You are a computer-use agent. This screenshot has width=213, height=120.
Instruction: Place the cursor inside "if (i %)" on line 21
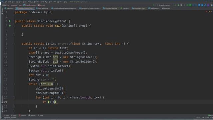point(49,102)
